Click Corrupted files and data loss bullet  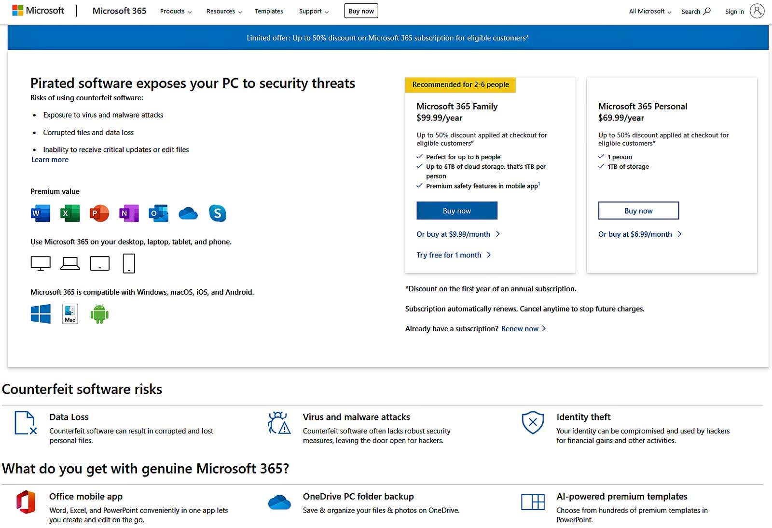pos(88,132)
